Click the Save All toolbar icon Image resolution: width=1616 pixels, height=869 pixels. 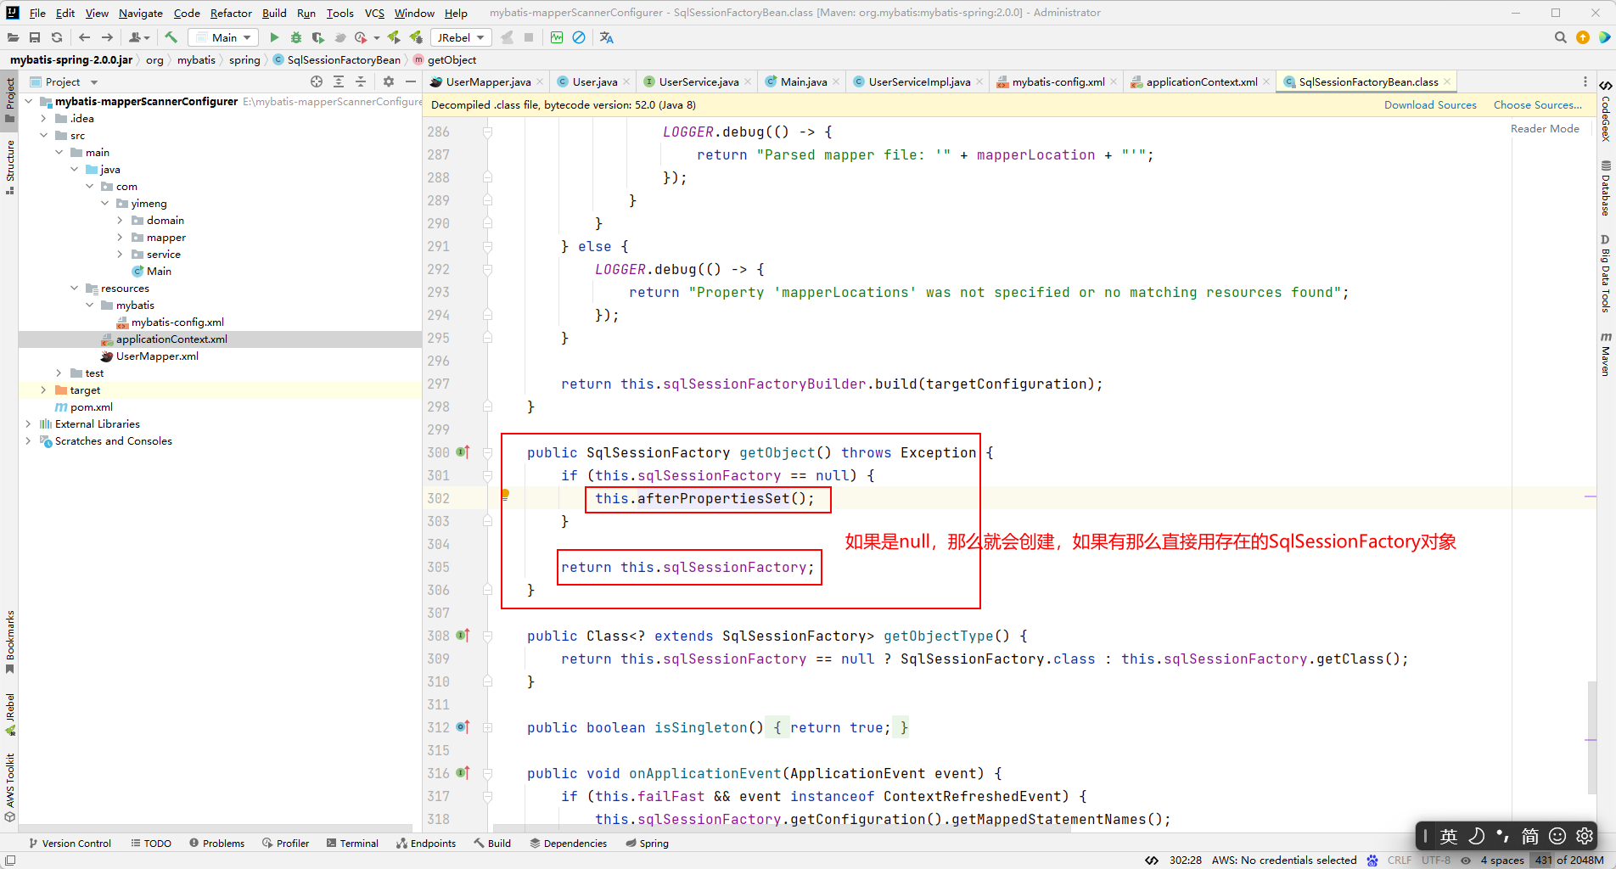click(x=35, y=37)
